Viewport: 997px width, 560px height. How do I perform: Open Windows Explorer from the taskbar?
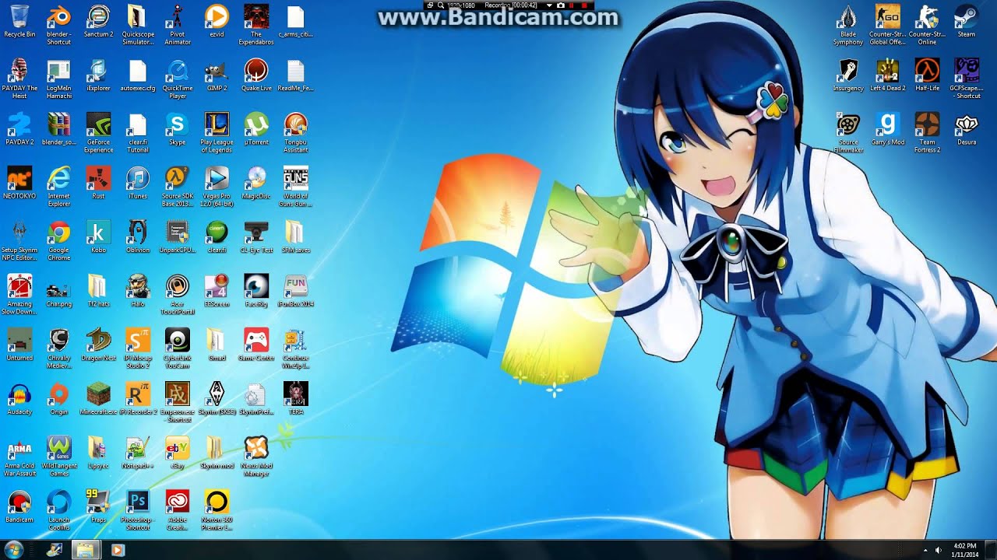pos(85,550)
